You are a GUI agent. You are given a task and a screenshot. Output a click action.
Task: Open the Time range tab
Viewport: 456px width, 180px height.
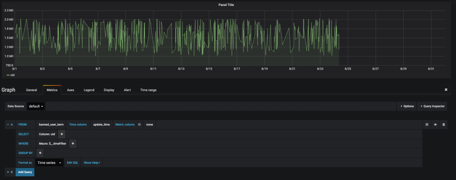point(148,90)
